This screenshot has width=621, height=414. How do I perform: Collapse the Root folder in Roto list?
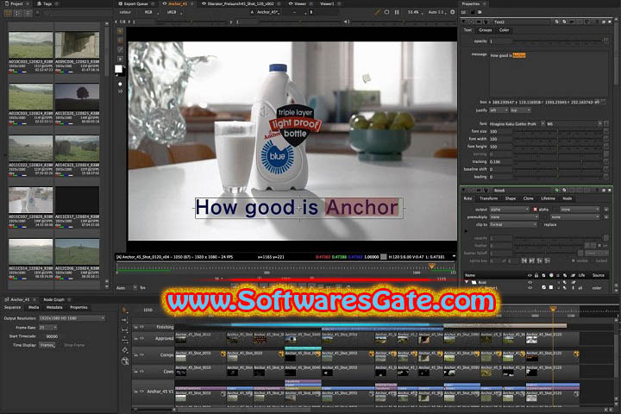pyautogui.click(x=467, y=282)
